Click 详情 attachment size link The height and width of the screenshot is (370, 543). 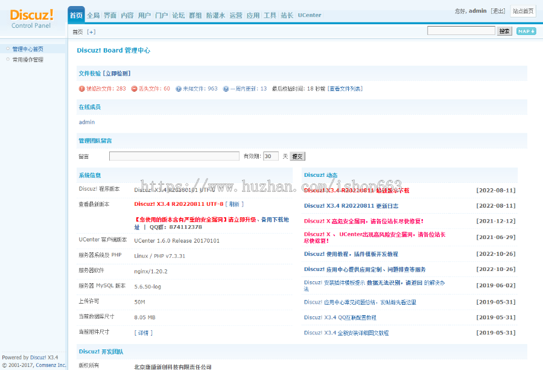point(144,333)
